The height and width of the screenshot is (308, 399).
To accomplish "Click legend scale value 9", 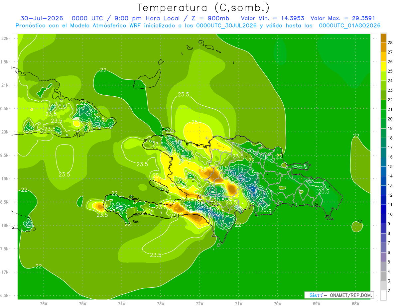I will point(389,224).
